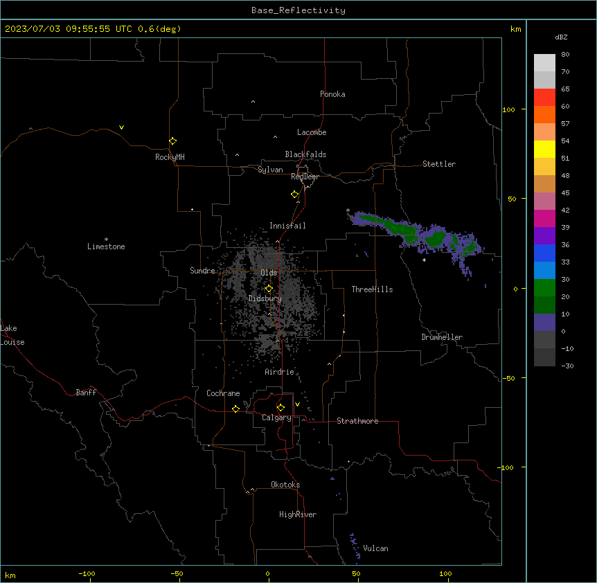Screen dimensions: 597x583
Task: Click the RockyMH label
Action: coord(170,157)
